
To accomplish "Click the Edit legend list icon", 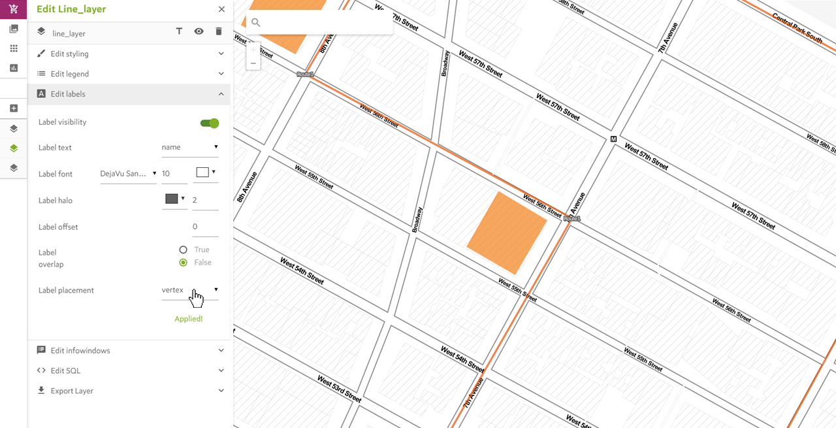I will (x=41, y=74).
